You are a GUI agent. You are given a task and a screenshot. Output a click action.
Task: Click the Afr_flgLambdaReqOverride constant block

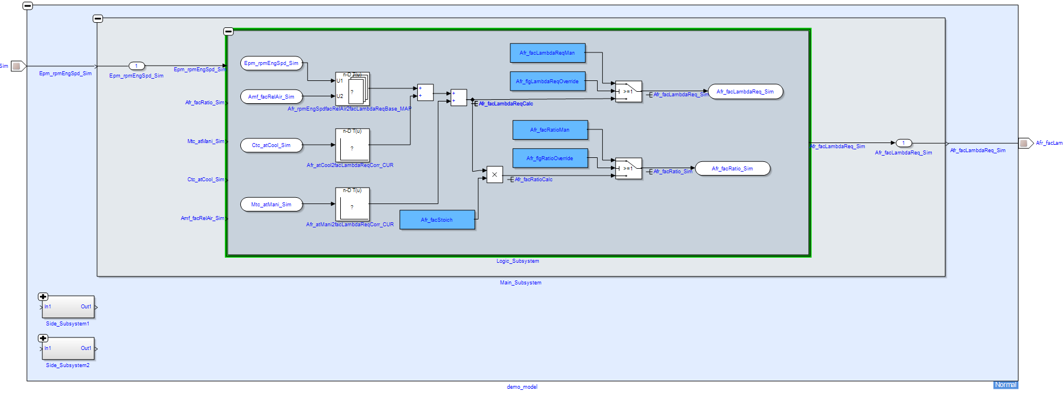(547, 82)
